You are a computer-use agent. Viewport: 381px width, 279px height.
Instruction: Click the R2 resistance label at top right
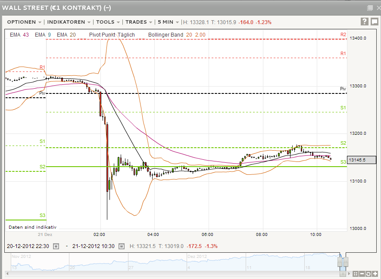point(343,34)
